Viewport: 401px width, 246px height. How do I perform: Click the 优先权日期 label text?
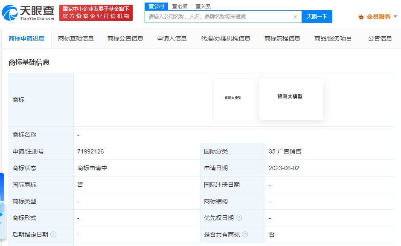pyautogui.click(x=219, y=218)
